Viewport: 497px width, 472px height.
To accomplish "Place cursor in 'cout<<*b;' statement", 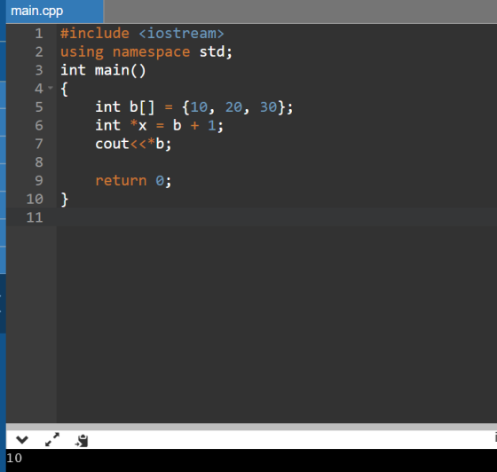I will point(133,144).
